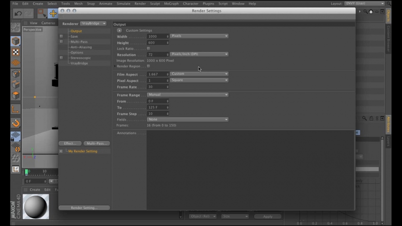Activate Model mode cube icon
Image resolution: width=402 pixels, height=226 pixels.
point(16,41)
